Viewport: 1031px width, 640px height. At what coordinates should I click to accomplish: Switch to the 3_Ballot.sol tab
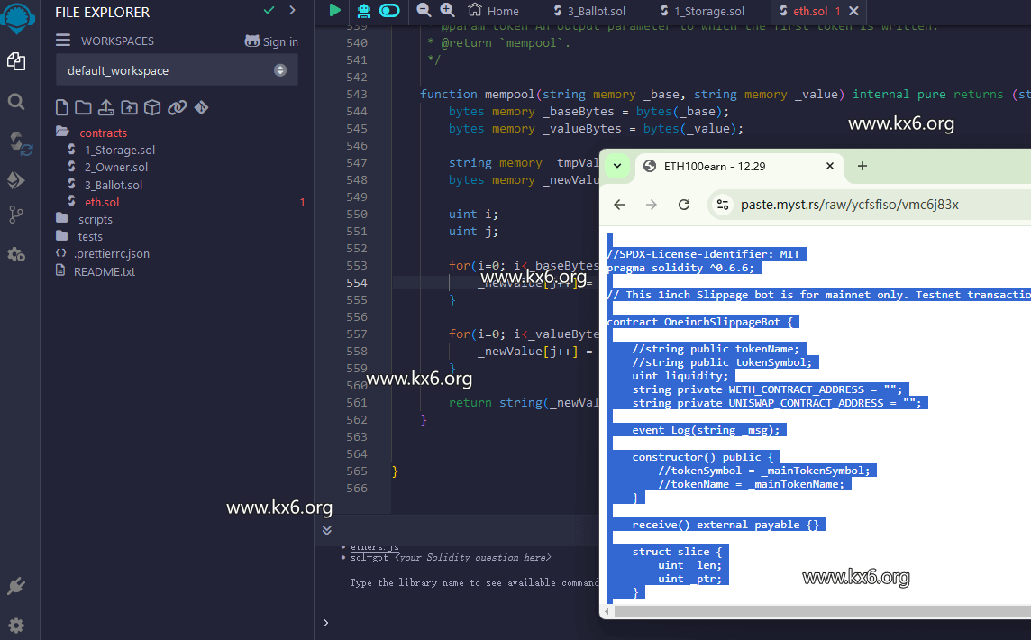coord(591,12)
